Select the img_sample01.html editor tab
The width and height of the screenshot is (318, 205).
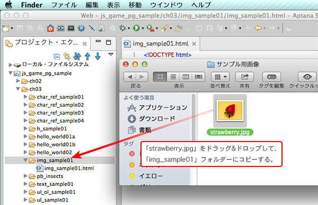click(x=161, y=43)
